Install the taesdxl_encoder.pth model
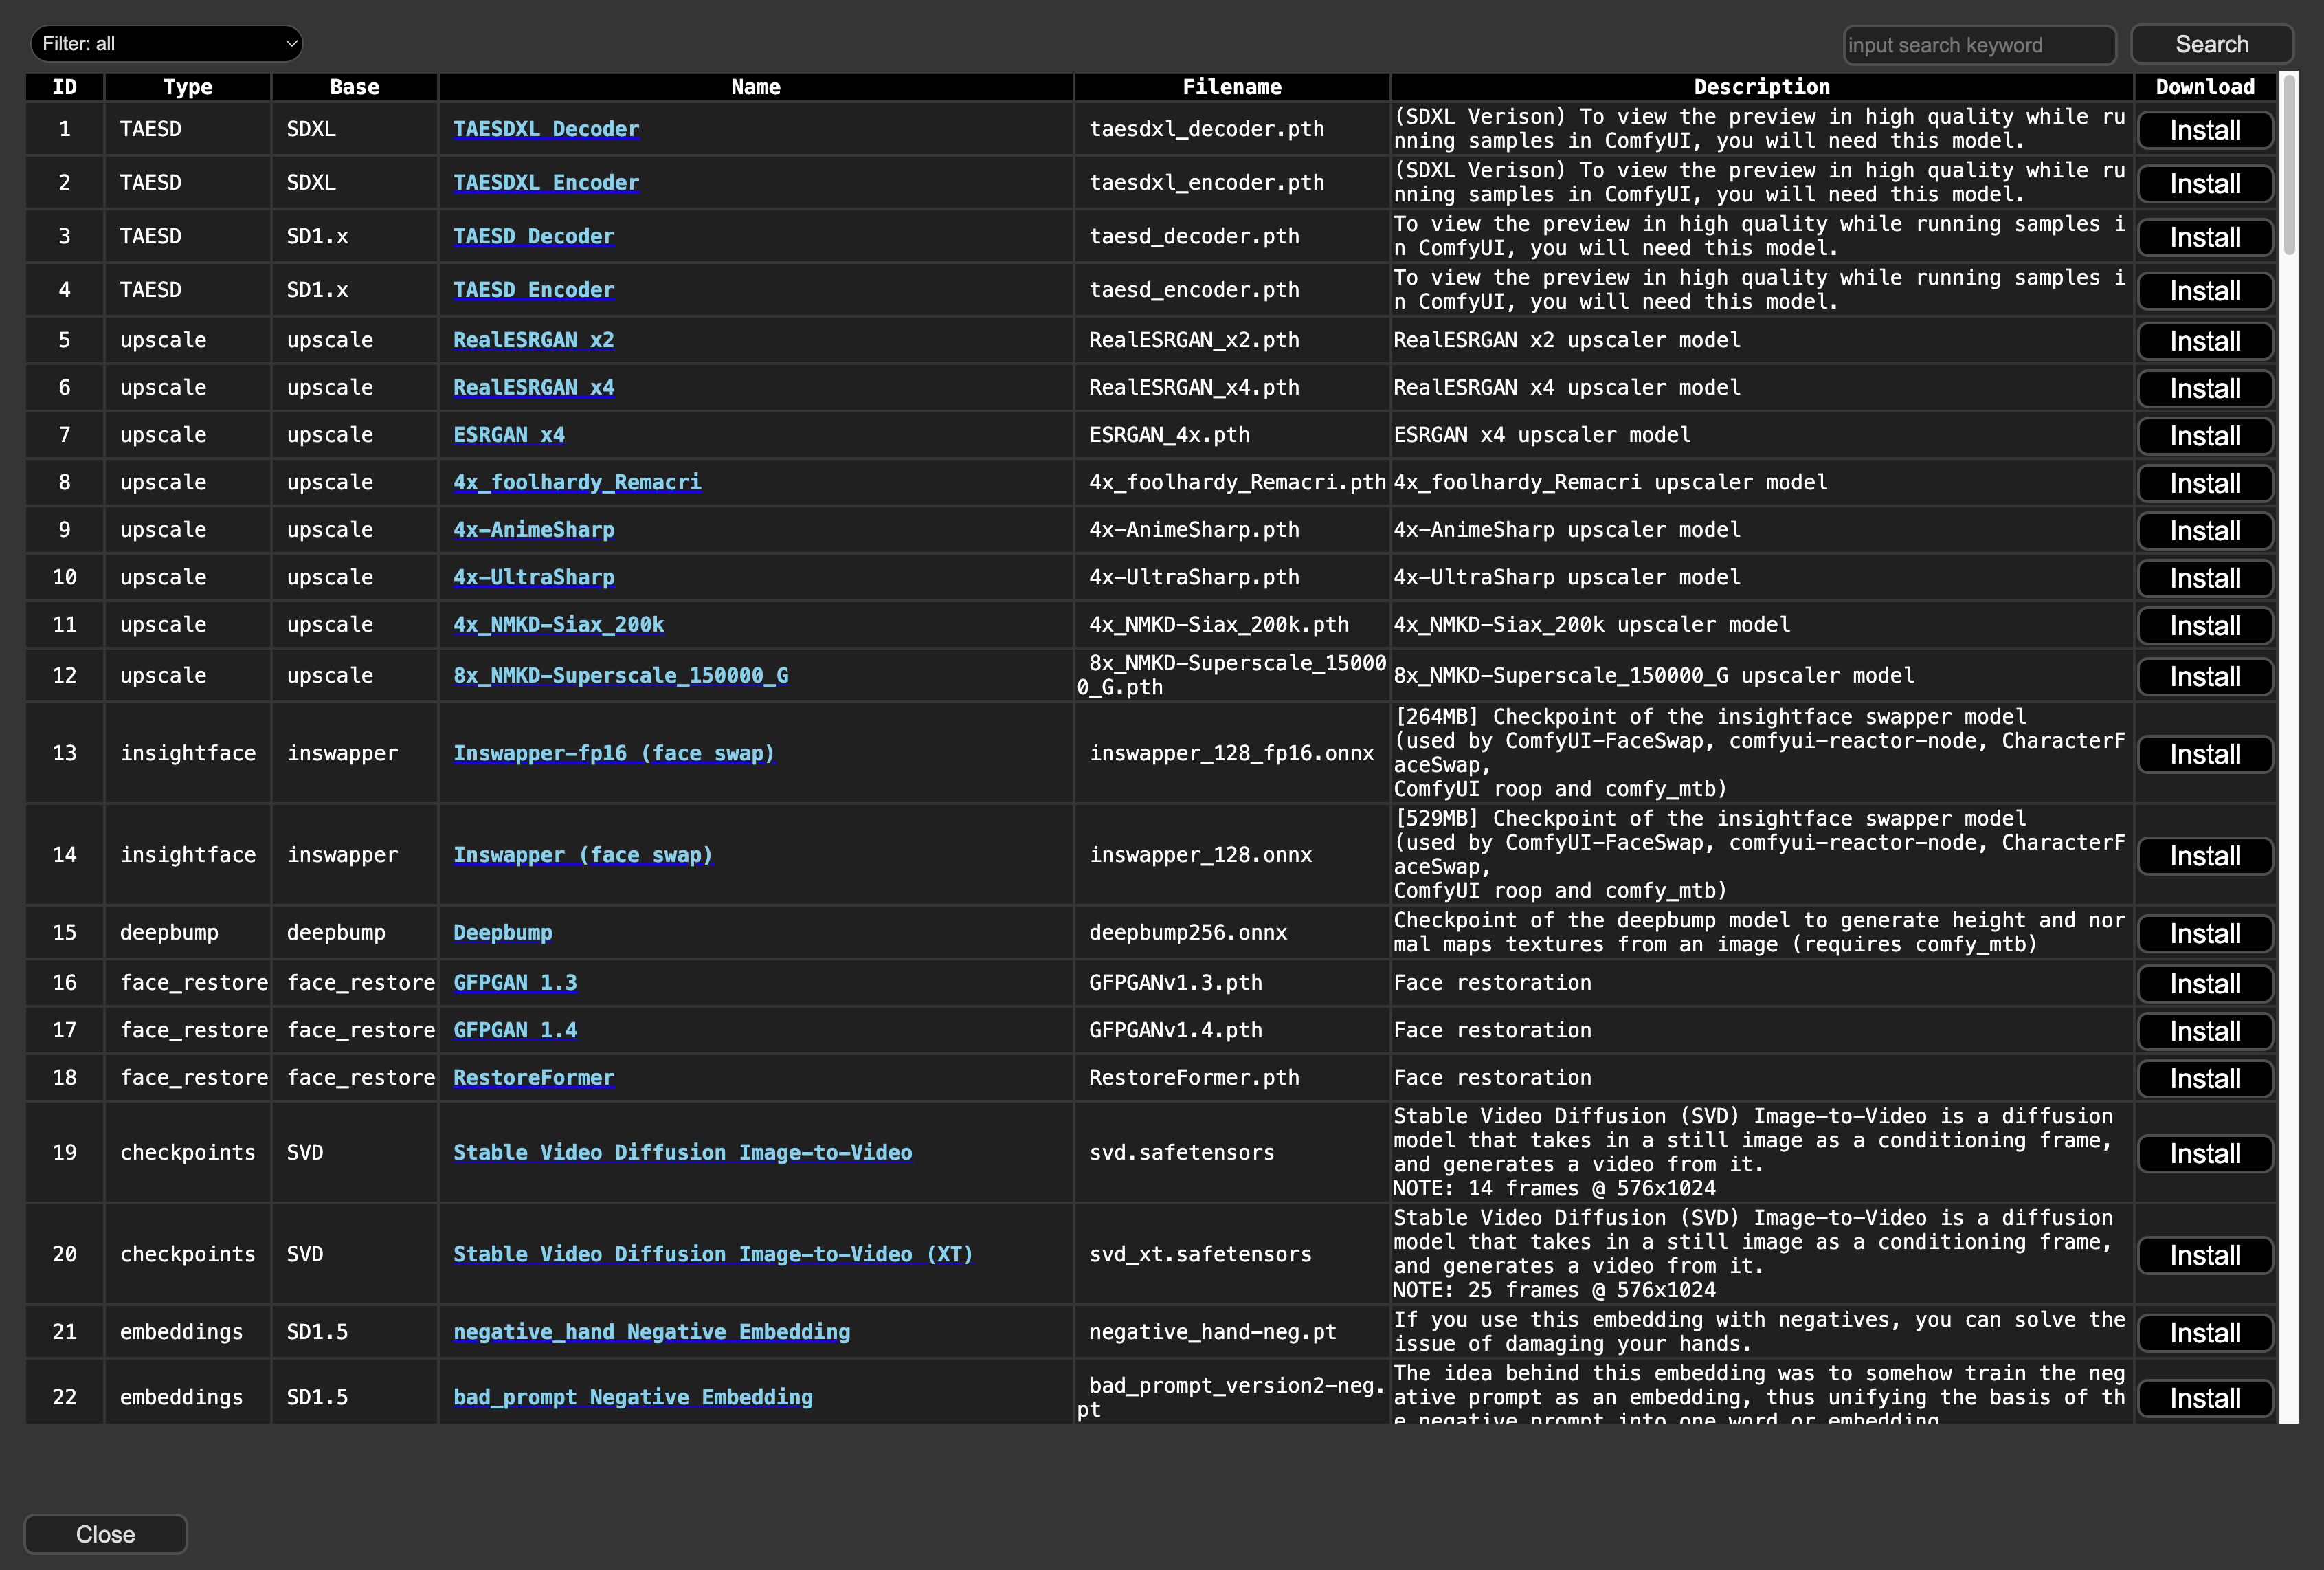2324x1570 pixels. click(2205, 184)
